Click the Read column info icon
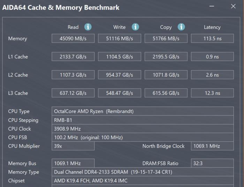 coord(88,27)
